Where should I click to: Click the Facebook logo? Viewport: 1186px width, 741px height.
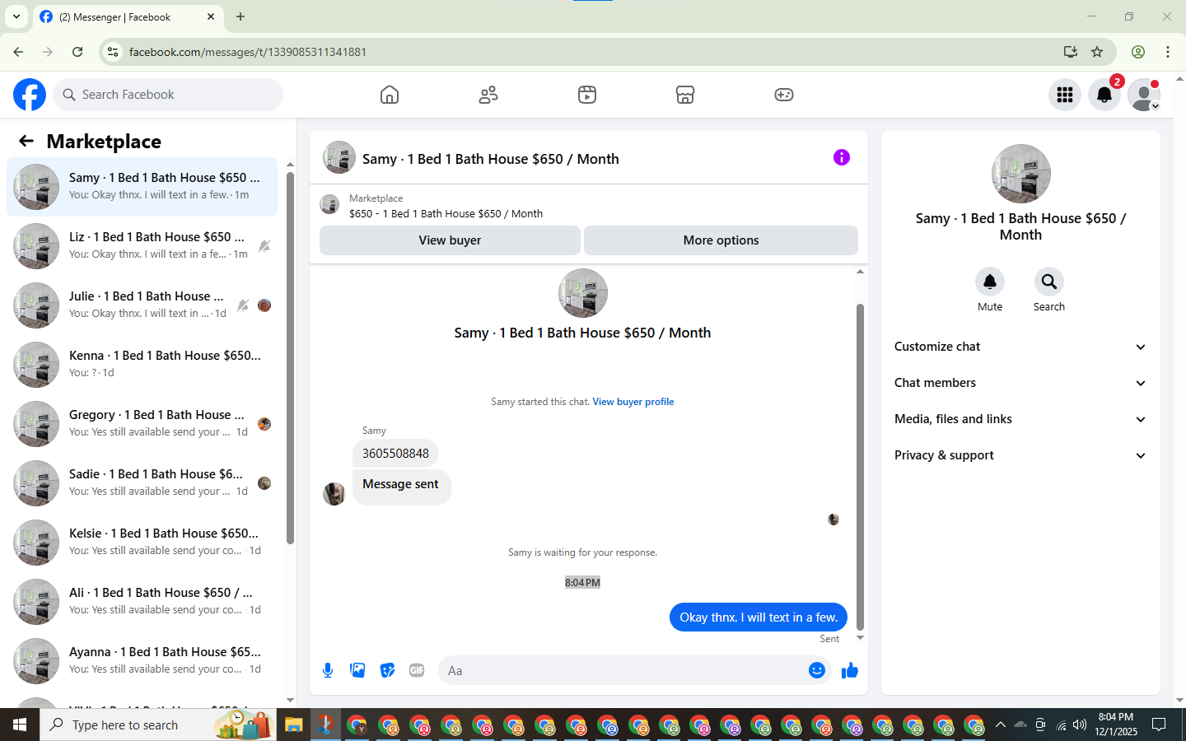(30, 95)
